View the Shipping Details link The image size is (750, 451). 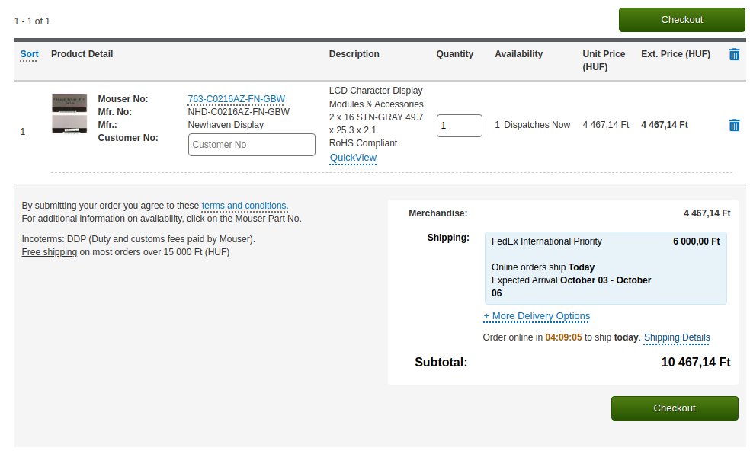coord(676,337)
